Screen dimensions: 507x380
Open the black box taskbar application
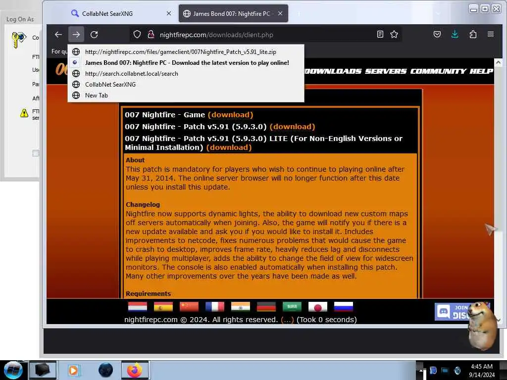pyautogui.click(x=43, y=370)
